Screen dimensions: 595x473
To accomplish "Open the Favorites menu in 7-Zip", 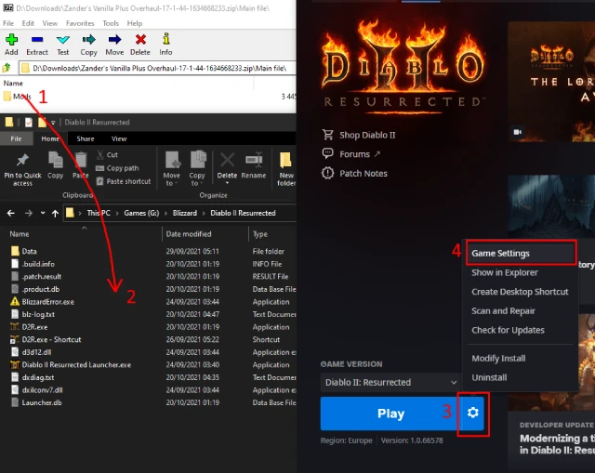I will click(x=80, y=23).
